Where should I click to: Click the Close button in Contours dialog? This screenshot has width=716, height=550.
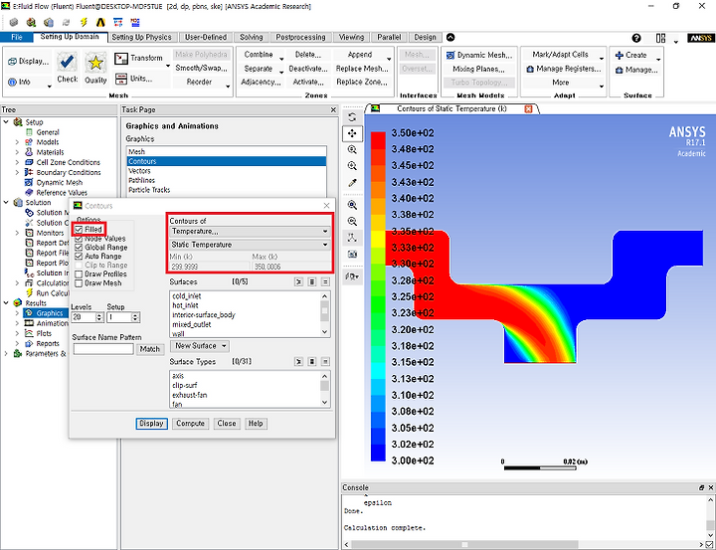pos(227,424)
